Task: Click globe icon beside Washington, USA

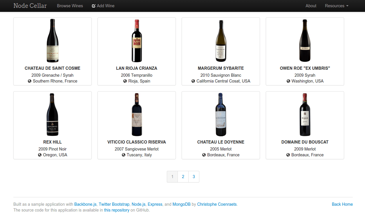Action: (x=288, y=81)
